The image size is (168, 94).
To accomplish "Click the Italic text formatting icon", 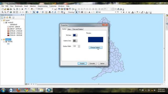I will [x=126, y=12].
